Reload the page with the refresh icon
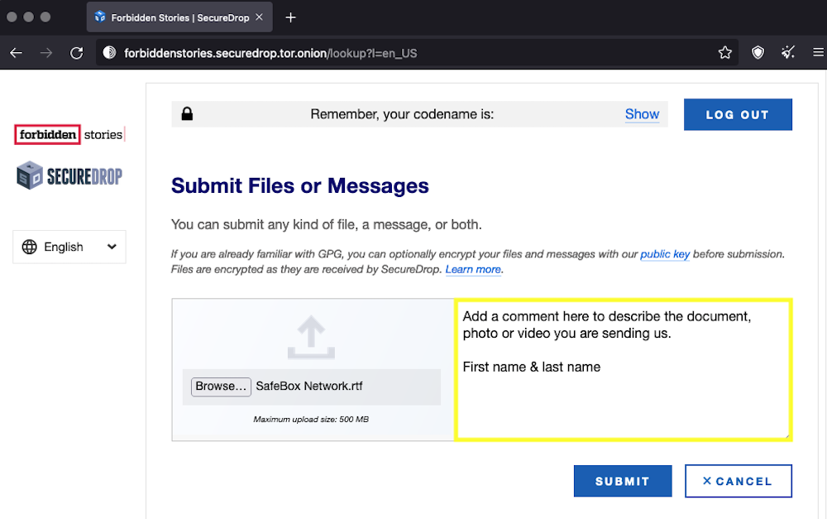827x519 pixels. (77, 53)
